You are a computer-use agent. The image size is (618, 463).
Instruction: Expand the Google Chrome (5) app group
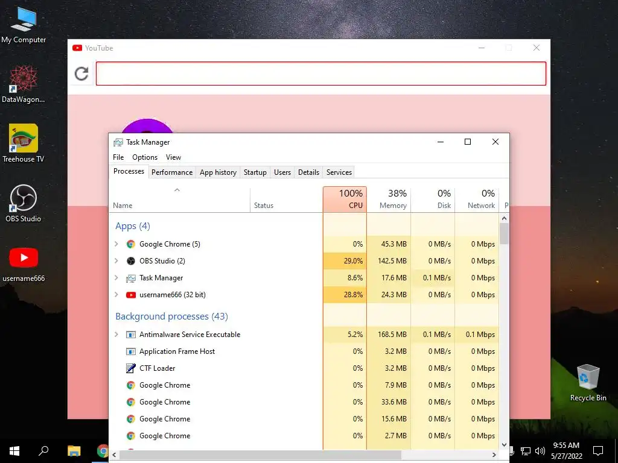pos(116,244)
